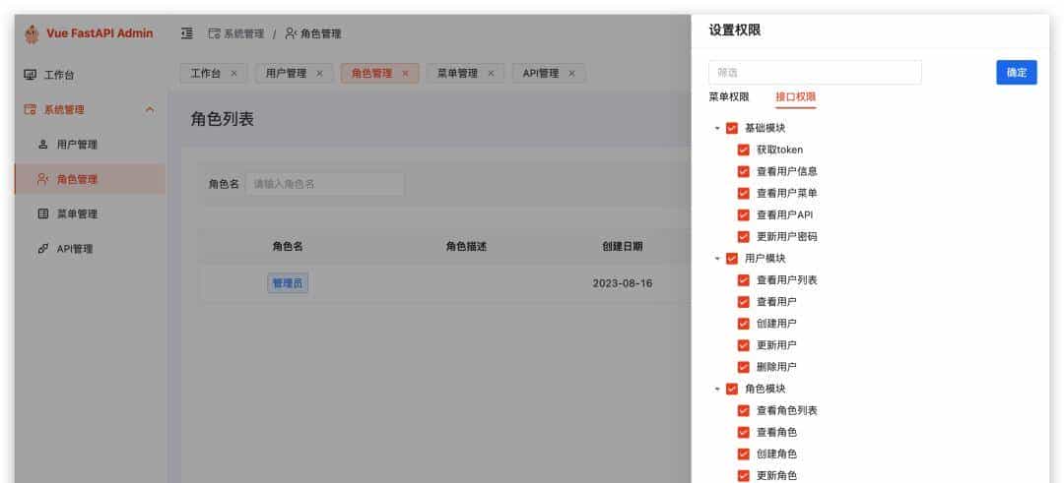
Task: Click the breadcrumb 系统管理 icon
Action: click(x=215, y=33)
